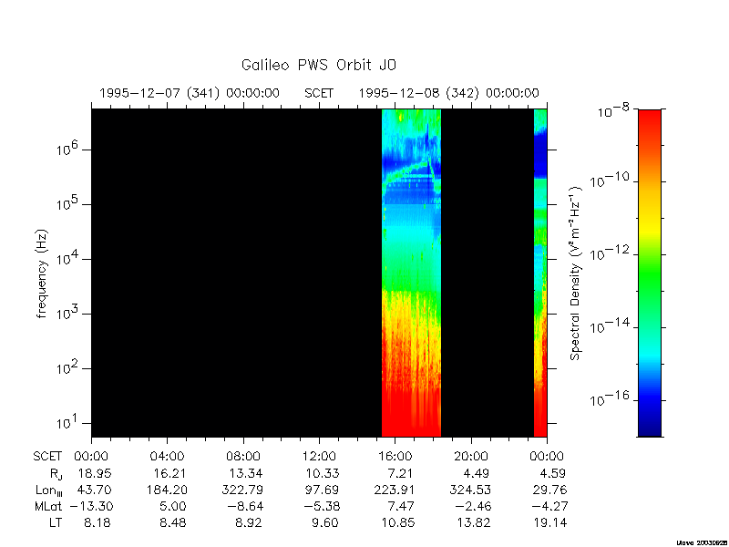Select the 16:00 time tick label
Viewport: 729px width, 547px height.
395,457
